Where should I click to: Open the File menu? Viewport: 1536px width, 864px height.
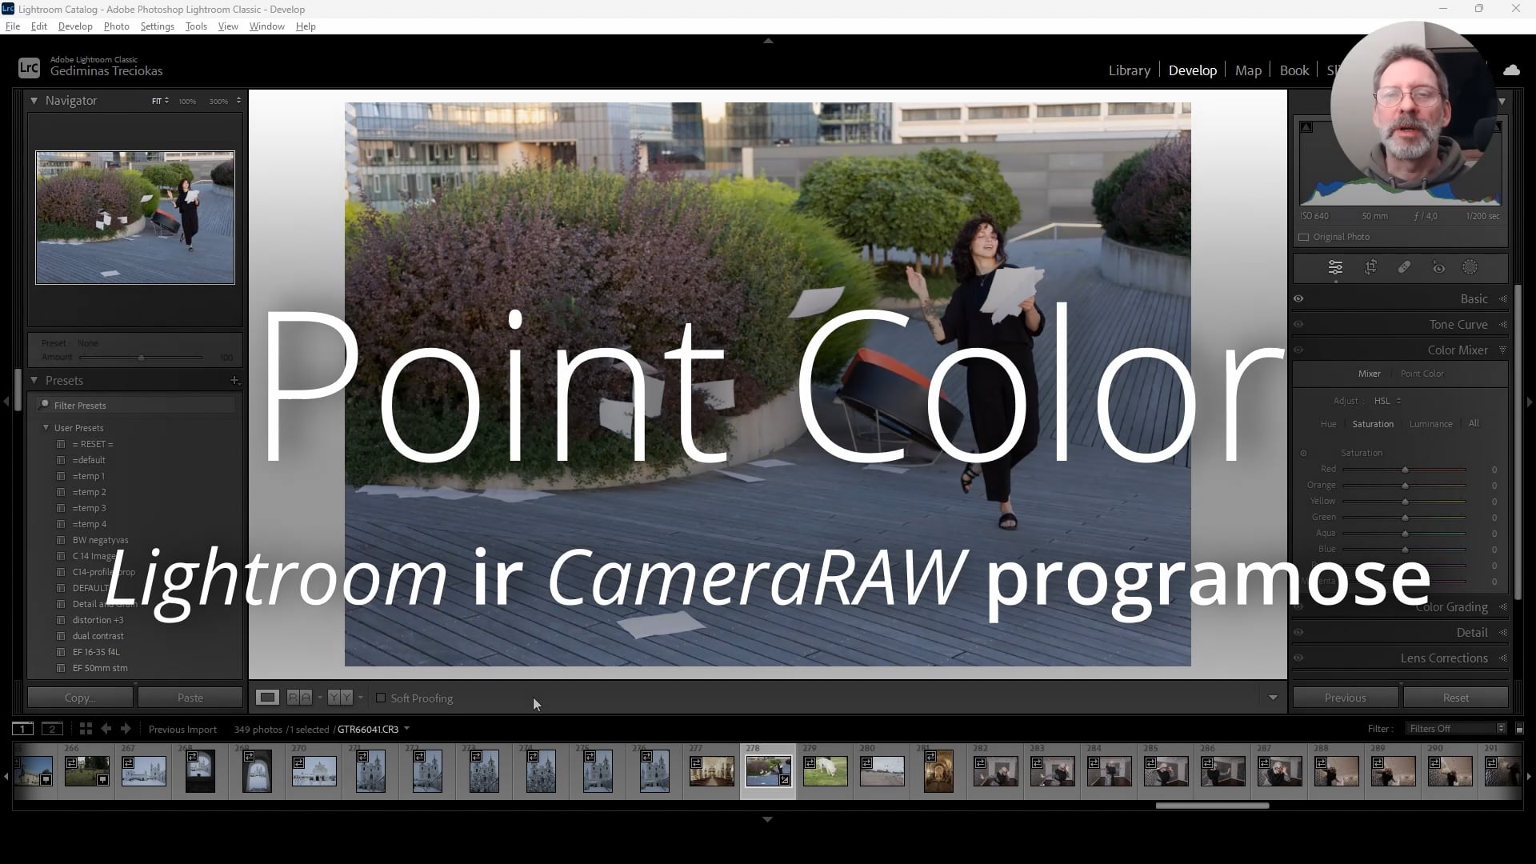pos(13,26)
